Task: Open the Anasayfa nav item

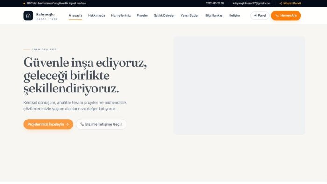Action: tap(75, 15)
